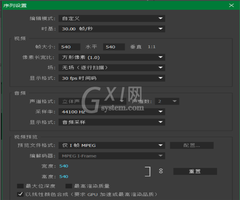
Task: Click the 编辑模式 label
Action: 42,18
